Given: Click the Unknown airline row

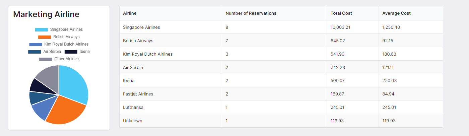Looking at the screenshot, I should coord(133,121).
